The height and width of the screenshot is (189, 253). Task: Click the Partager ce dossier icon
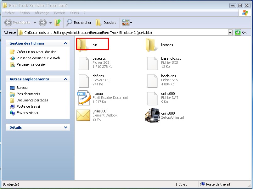(x=12, y=65)
